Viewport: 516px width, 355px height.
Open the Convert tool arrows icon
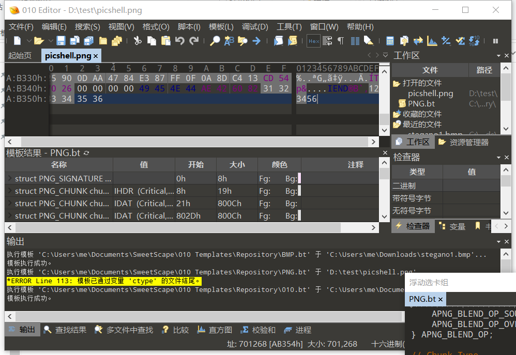point(418,41)
